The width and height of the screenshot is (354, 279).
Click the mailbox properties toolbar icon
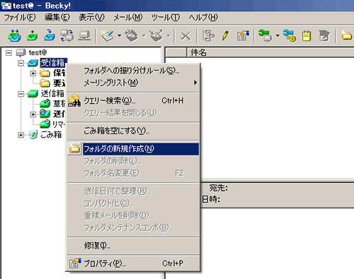[x=243, y=36]
